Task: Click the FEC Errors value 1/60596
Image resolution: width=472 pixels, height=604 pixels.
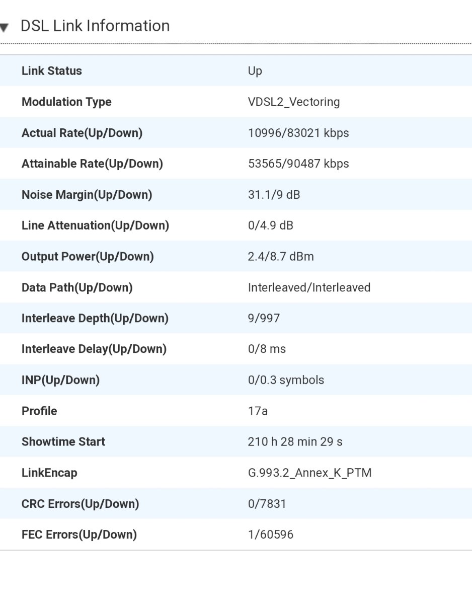Action: pos(270,535)
